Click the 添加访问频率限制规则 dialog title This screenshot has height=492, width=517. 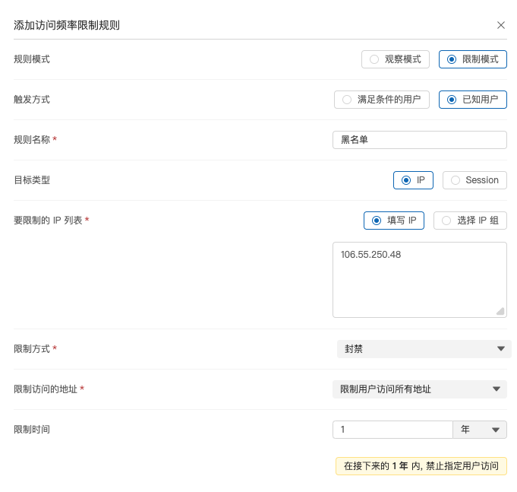click(67, 25)
